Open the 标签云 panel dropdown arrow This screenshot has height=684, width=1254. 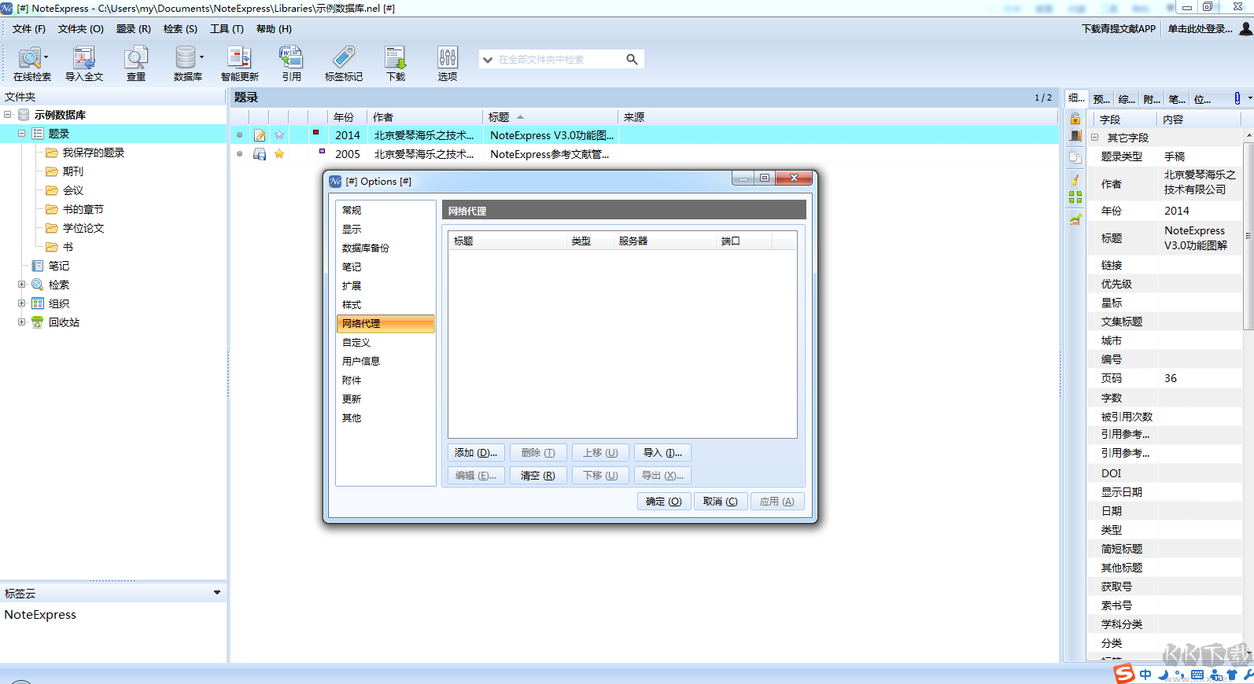217,593
